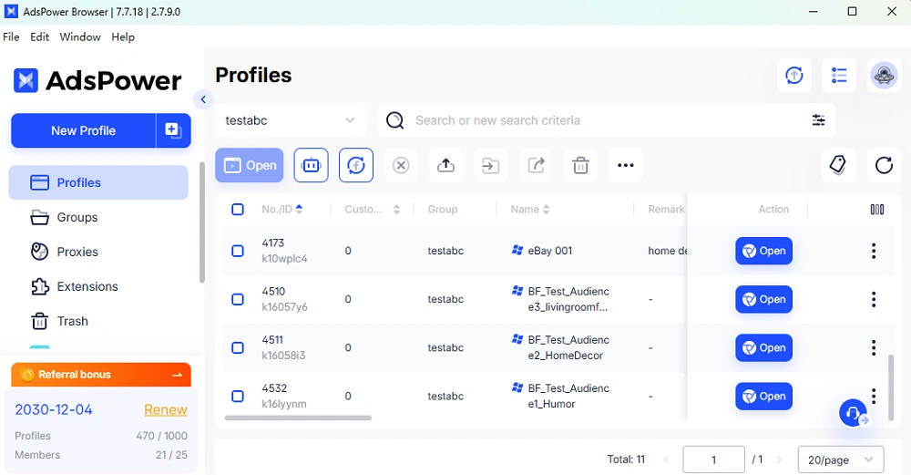Sort by the Custom number column arrows
Screen dimensions: 911x475
(x=396, y=210)
